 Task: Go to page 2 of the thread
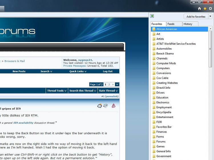(x=109, y=84)
